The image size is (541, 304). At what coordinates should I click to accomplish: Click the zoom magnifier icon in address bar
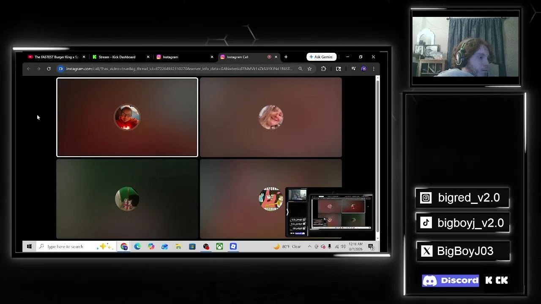(301, 69)
